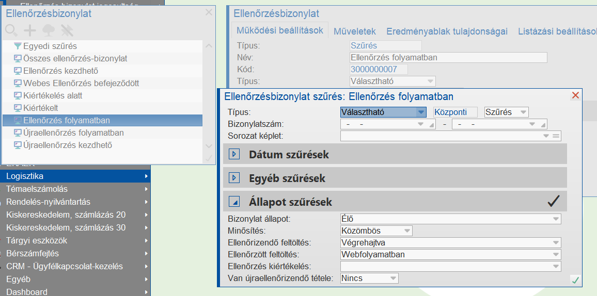Viewport: 597px width, 296px height.
Task: Open Bizonylat állapot dropdown
Action: pyautogui.click(x=556, y=219)
